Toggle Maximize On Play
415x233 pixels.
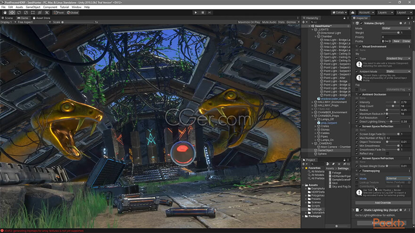(249, 22)
